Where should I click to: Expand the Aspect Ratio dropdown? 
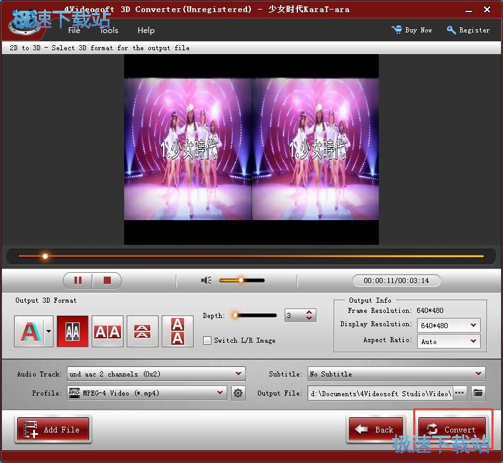[x=473, y=342]
